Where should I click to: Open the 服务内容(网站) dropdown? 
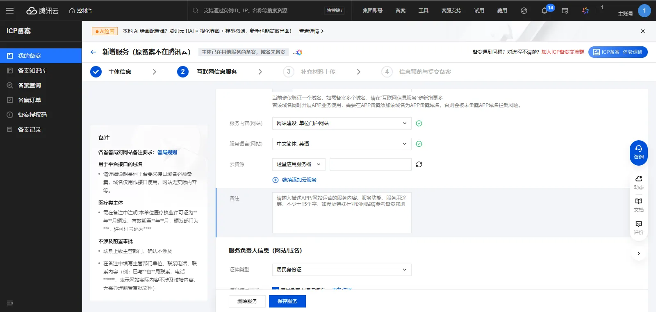point(342,123)
